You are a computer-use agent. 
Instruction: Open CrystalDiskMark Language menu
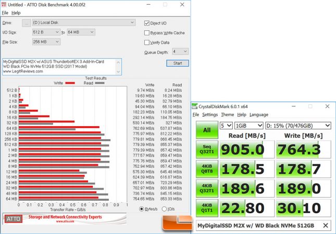click(x=259, y=115)
